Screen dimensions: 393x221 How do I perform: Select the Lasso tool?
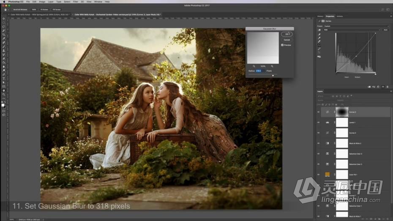(3, 27)
